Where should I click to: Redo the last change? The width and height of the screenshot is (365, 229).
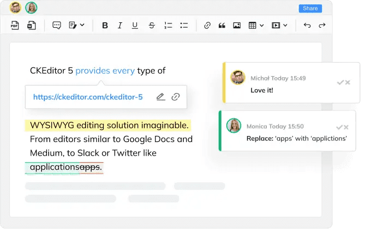pyautogui.click(x=322, y=25)
